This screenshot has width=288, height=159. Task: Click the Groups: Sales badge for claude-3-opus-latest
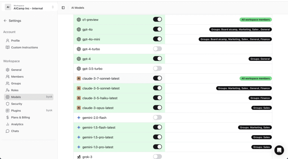(x=262, y=108)
